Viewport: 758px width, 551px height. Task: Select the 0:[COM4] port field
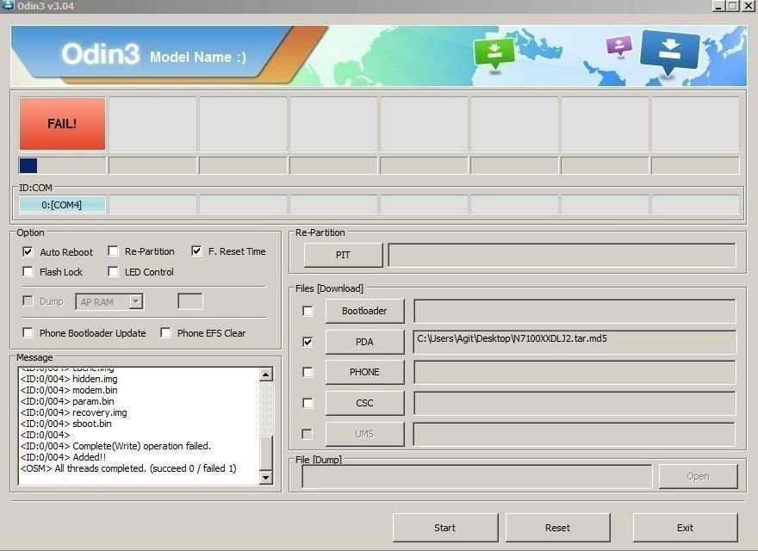tap(62, 204)
